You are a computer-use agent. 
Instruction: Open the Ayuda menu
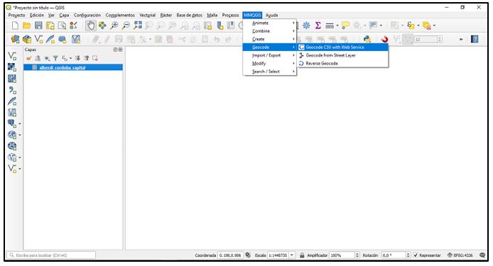[x=271, y=15]
